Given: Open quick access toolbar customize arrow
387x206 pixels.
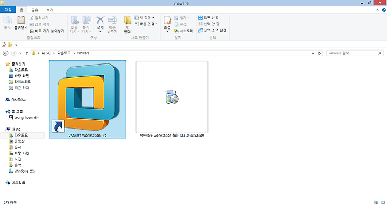Looking at the screenshot, I should click(16, 45).
